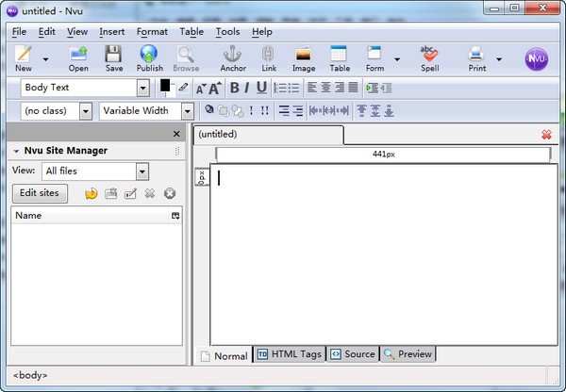Select the Normal editing mode tab
Viewport: 566px width, 392px height.
(225, 355)
